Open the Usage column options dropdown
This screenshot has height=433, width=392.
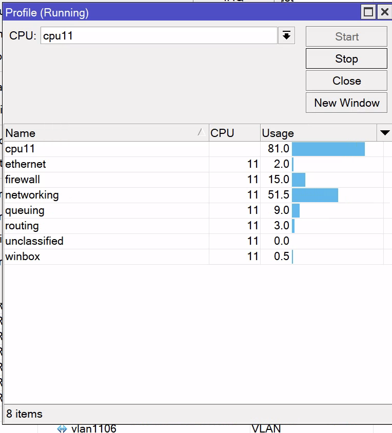point(384,133)
